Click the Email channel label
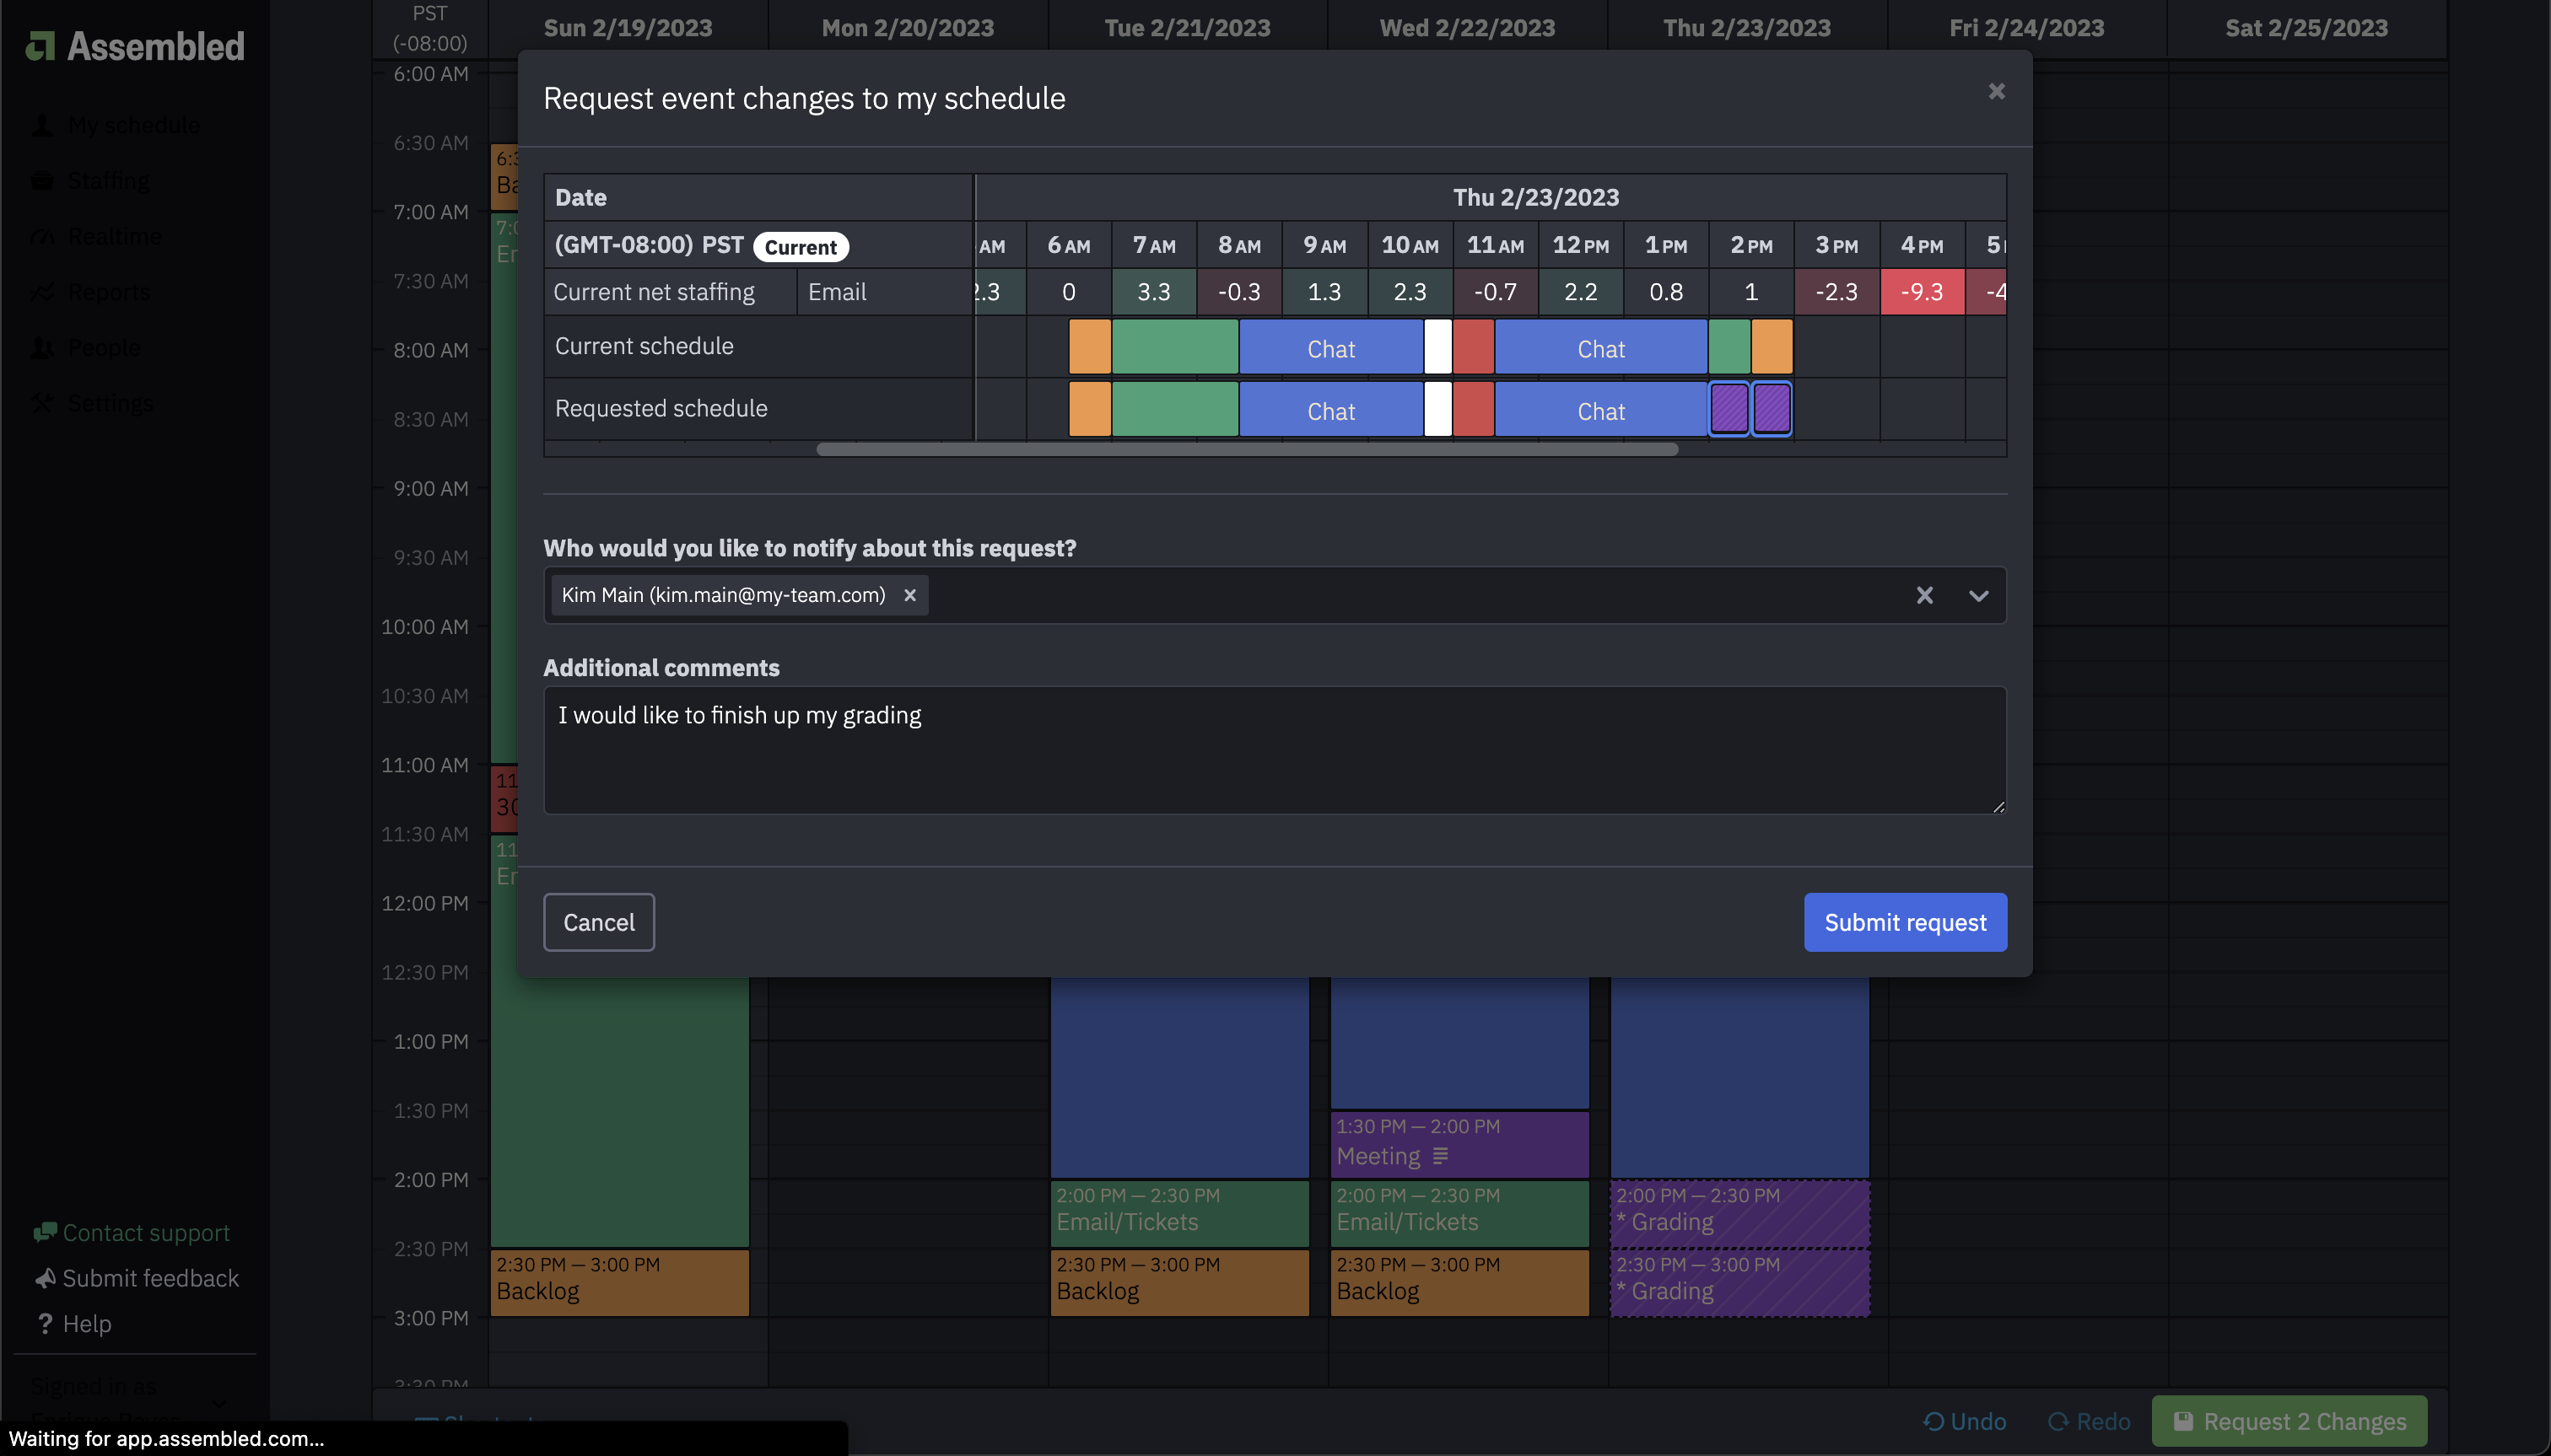2551x1456 pixels. [838, 292]
